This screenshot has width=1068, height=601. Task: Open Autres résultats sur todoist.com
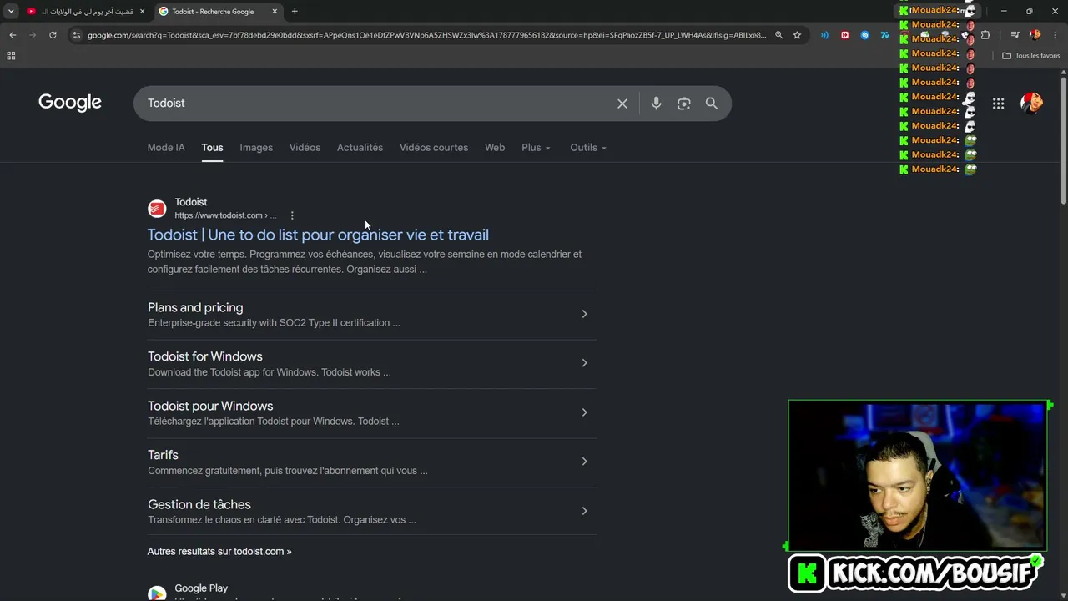219,552
